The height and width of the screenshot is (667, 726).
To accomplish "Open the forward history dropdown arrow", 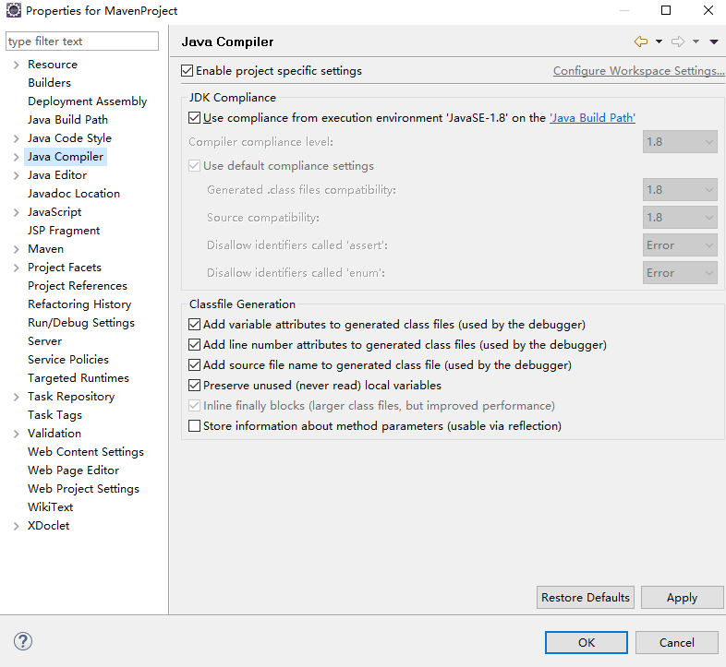I will click(x=696, y=42).
